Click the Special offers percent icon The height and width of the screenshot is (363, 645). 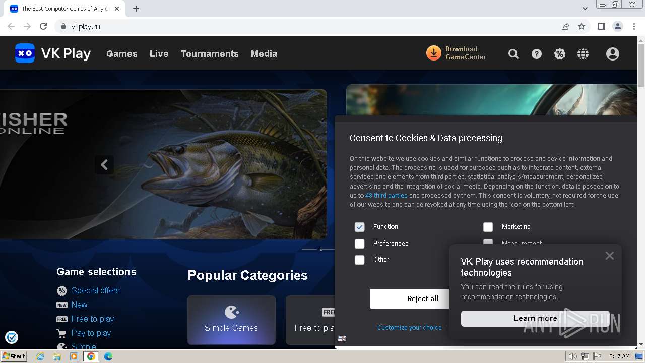(x=62, y=291)
